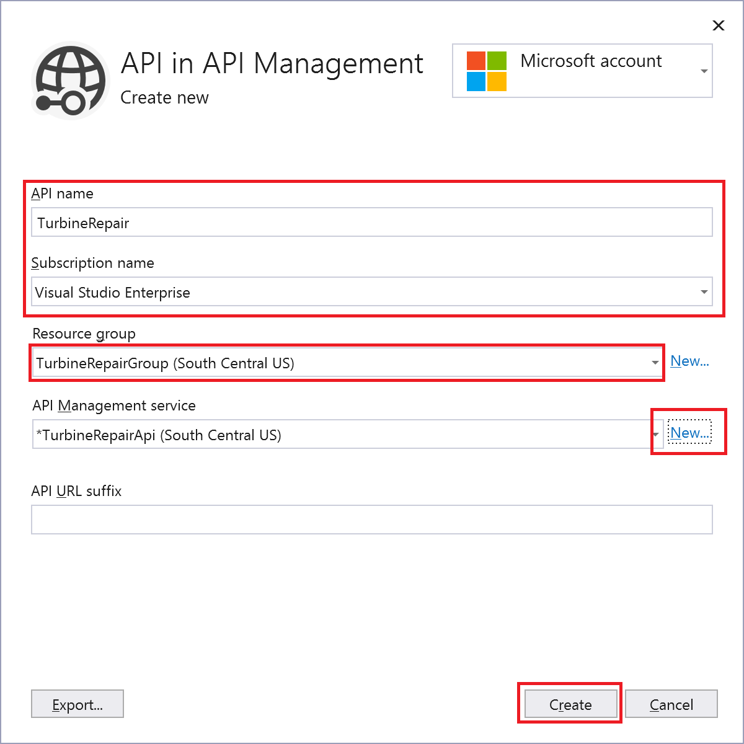Click the Microsoft logo in account selector

pyautogui.click(x=487, y=71)
